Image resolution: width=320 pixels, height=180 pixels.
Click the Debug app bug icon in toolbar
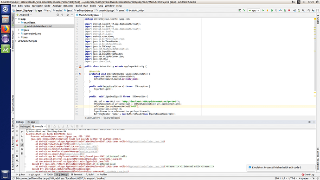(x=272, y=10)
